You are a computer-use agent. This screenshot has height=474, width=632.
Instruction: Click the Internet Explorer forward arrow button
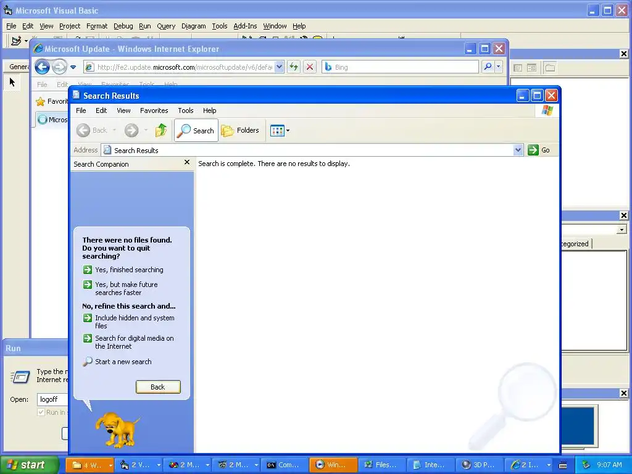pos(59,67)
